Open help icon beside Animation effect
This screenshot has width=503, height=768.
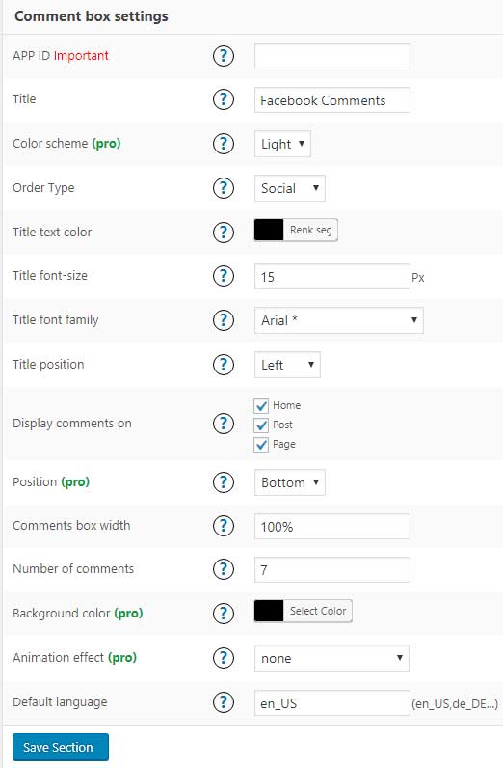click(224, 658)
